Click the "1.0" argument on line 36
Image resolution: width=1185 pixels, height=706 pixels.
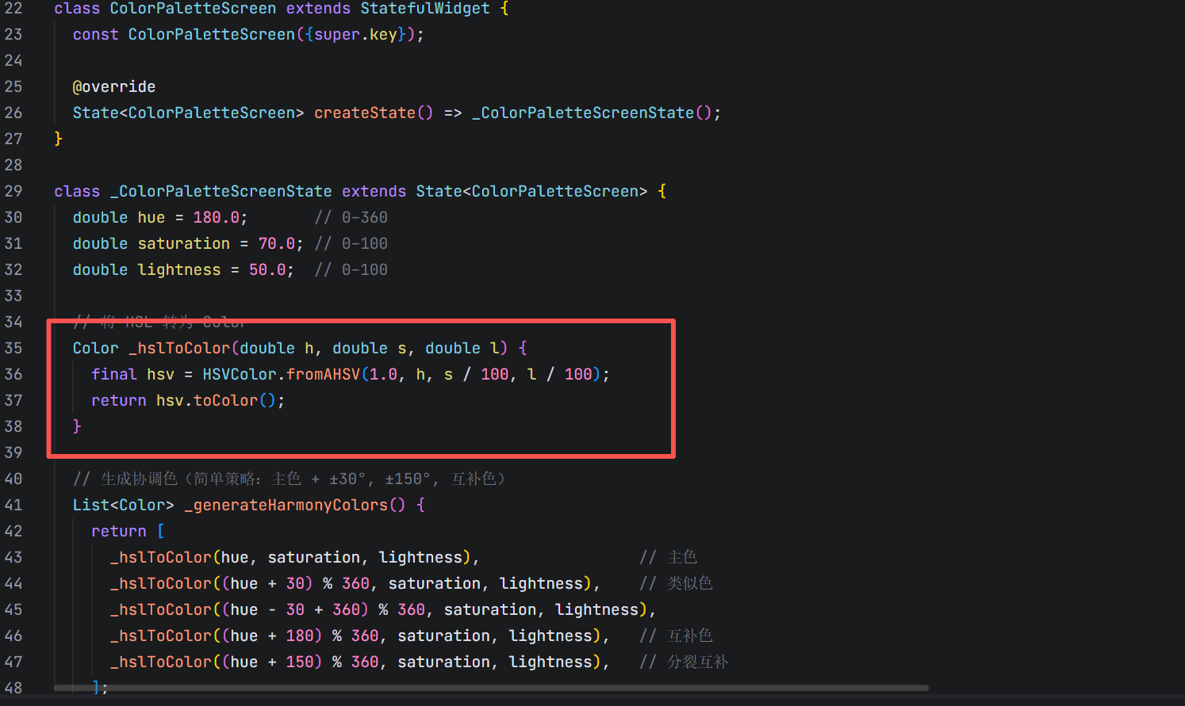[384, 374]
